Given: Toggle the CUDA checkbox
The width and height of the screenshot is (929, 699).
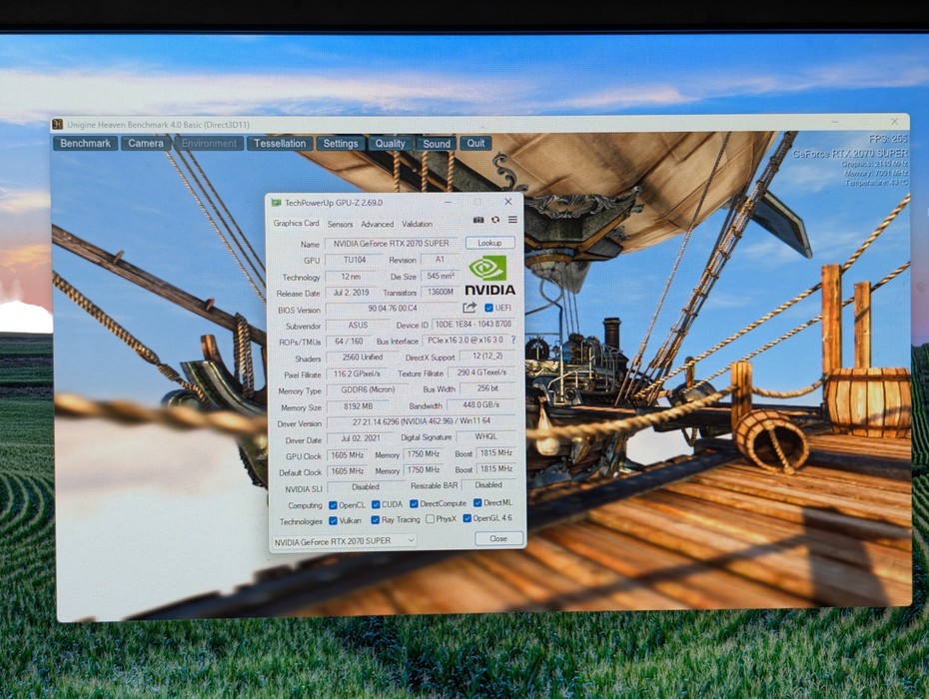Looking at the screenshot, I should pyautogui.click(x=376, y=504).
